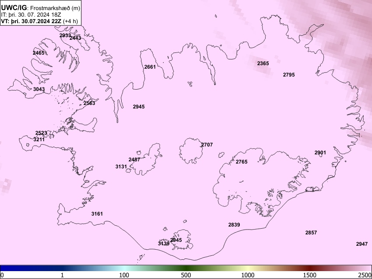Click the title text 'UWC/IG: Frostmarkshæð (m)'
Image resolution: width=372 pixels, height=279 pixels.
[41, 8]
